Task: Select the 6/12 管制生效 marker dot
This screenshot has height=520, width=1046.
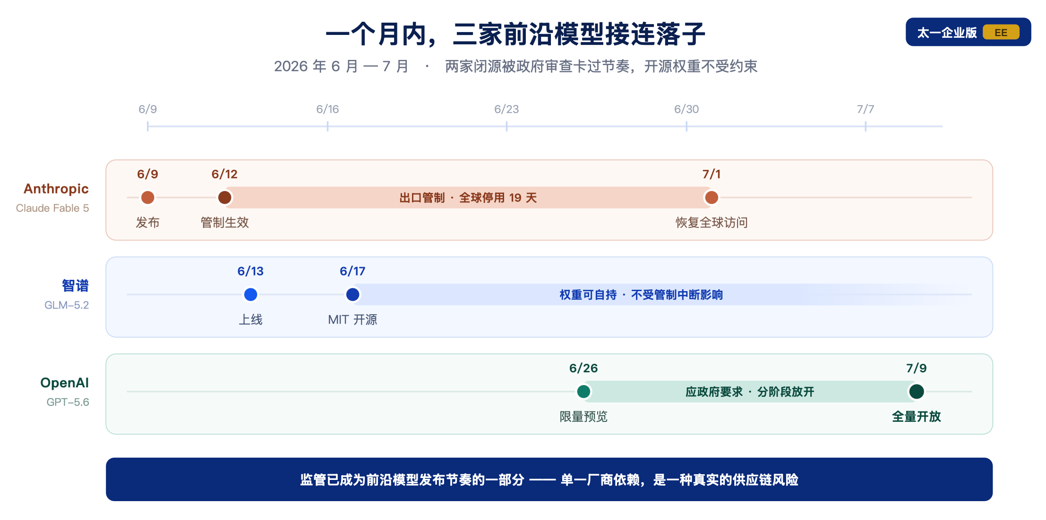Action: pos(224,197)
